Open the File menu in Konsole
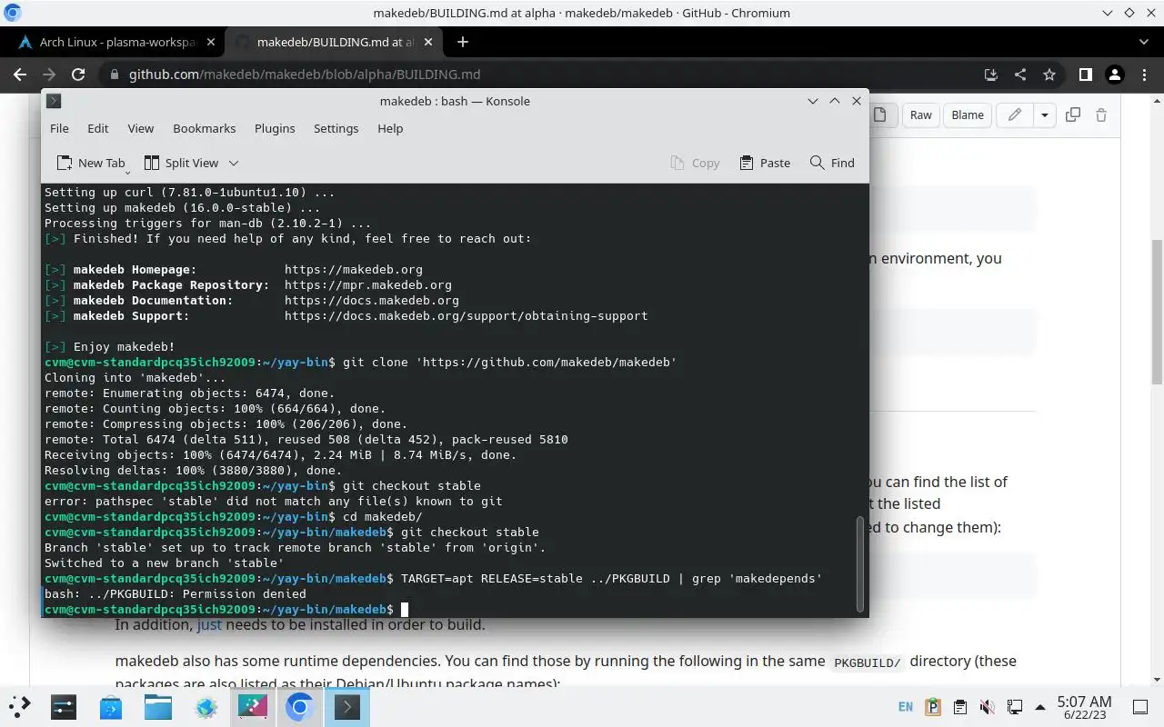The width and height of the screenshot is (1164, 727). tap(59, 128)
